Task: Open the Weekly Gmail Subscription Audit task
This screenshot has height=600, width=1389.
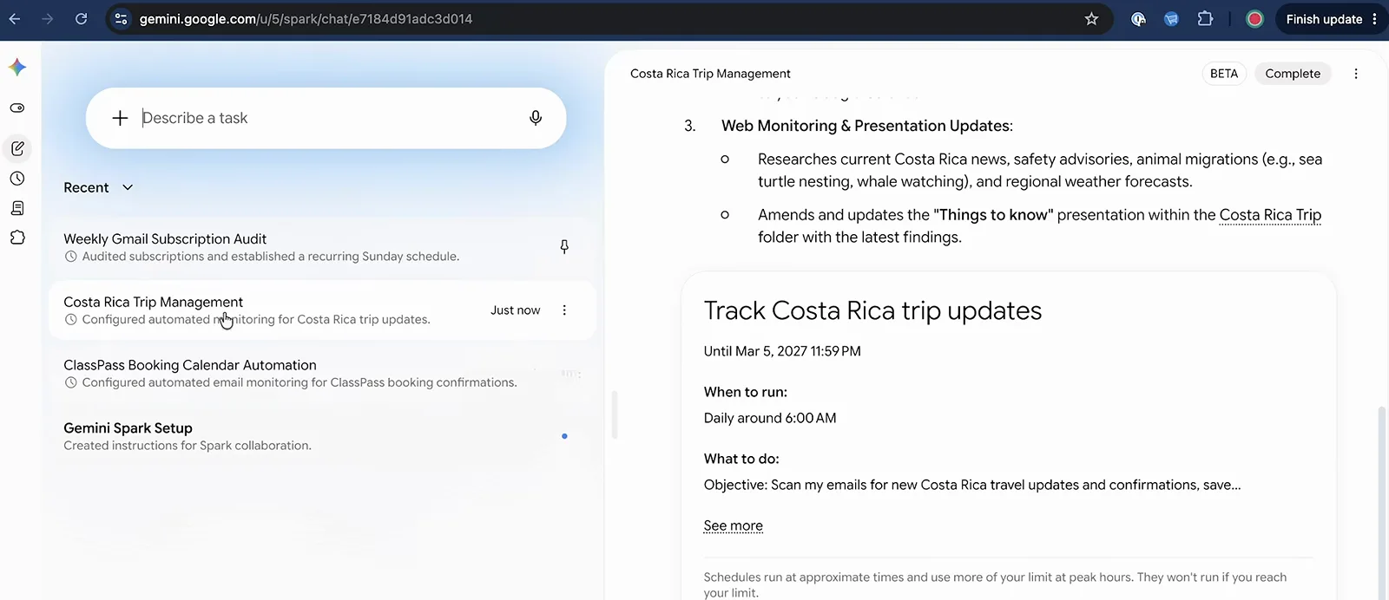Action: point(322,247)
